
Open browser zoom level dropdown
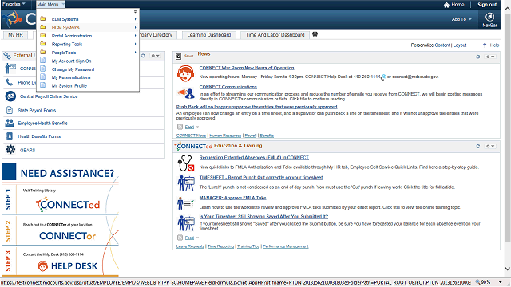click(x=501, y=282)
